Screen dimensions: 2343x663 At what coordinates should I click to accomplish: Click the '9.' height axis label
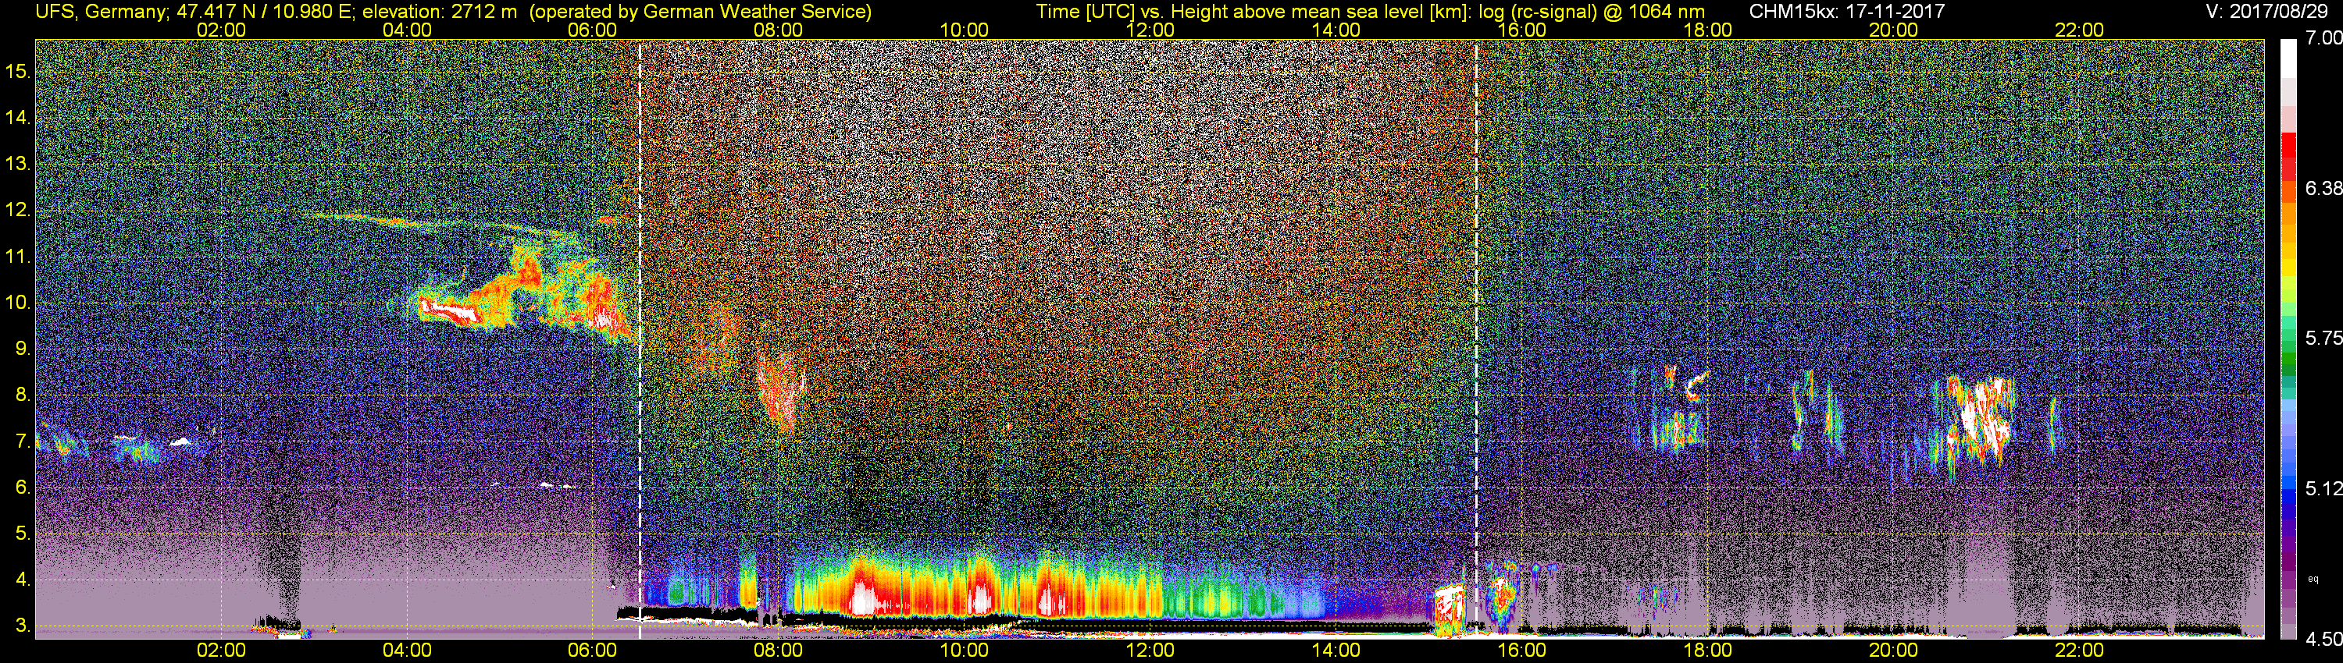23,349
